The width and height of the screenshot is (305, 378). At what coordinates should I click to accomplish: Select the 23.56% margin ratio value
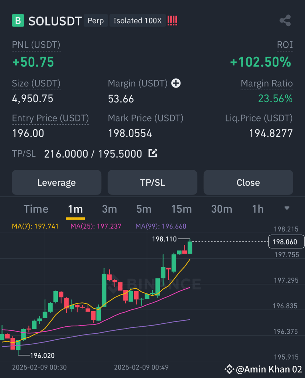pos(275,99)
